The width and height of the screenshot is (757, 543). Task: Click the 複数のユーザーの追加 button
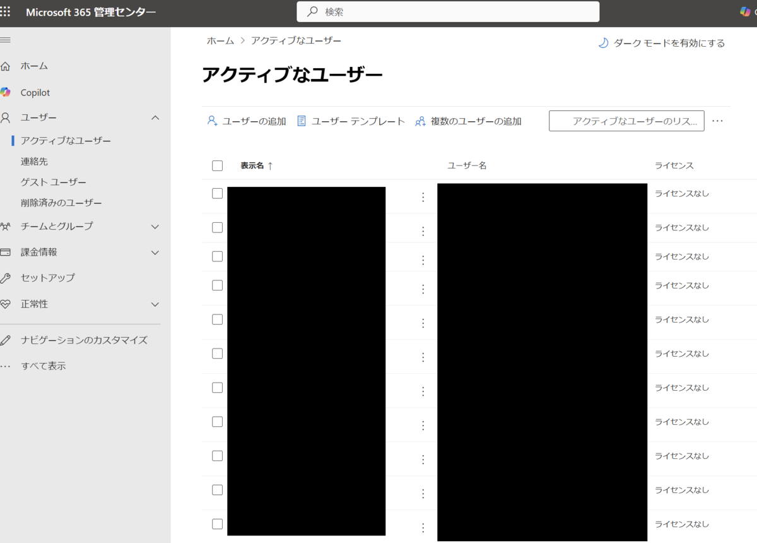tap(468, 121)
